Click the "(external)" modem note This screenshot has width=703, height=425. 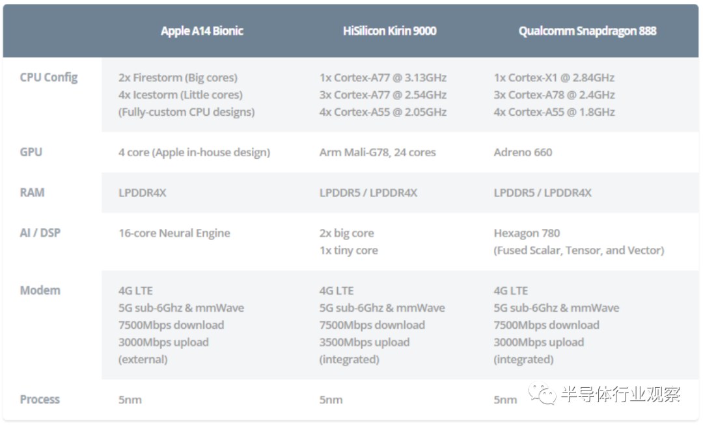coord(143,359)
